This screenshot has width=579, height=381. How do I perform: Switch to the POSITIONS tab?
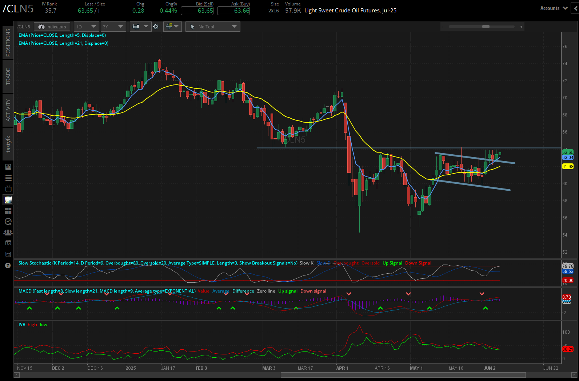pyautogui.click(x=8, y=43)
